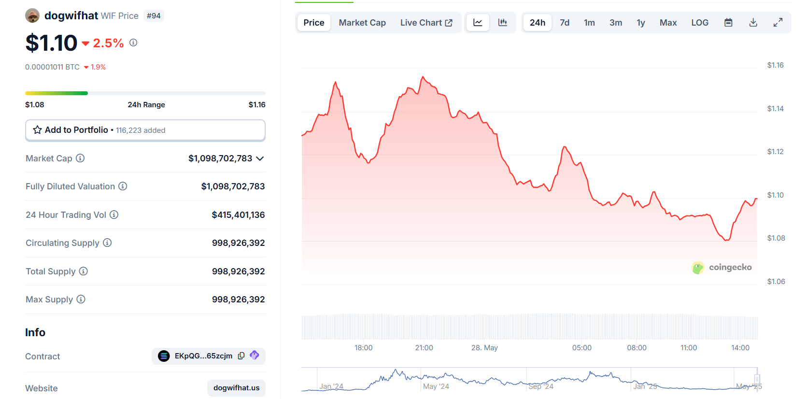Show Total Supply info icon
807x399 pixels.
coord(84,271)
